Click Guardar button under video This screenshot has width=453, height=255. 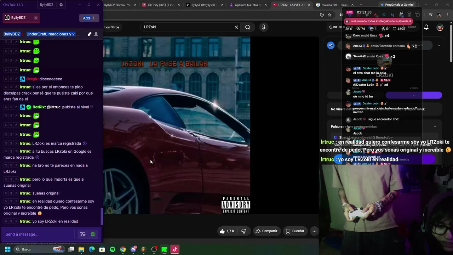pos(295,231)
